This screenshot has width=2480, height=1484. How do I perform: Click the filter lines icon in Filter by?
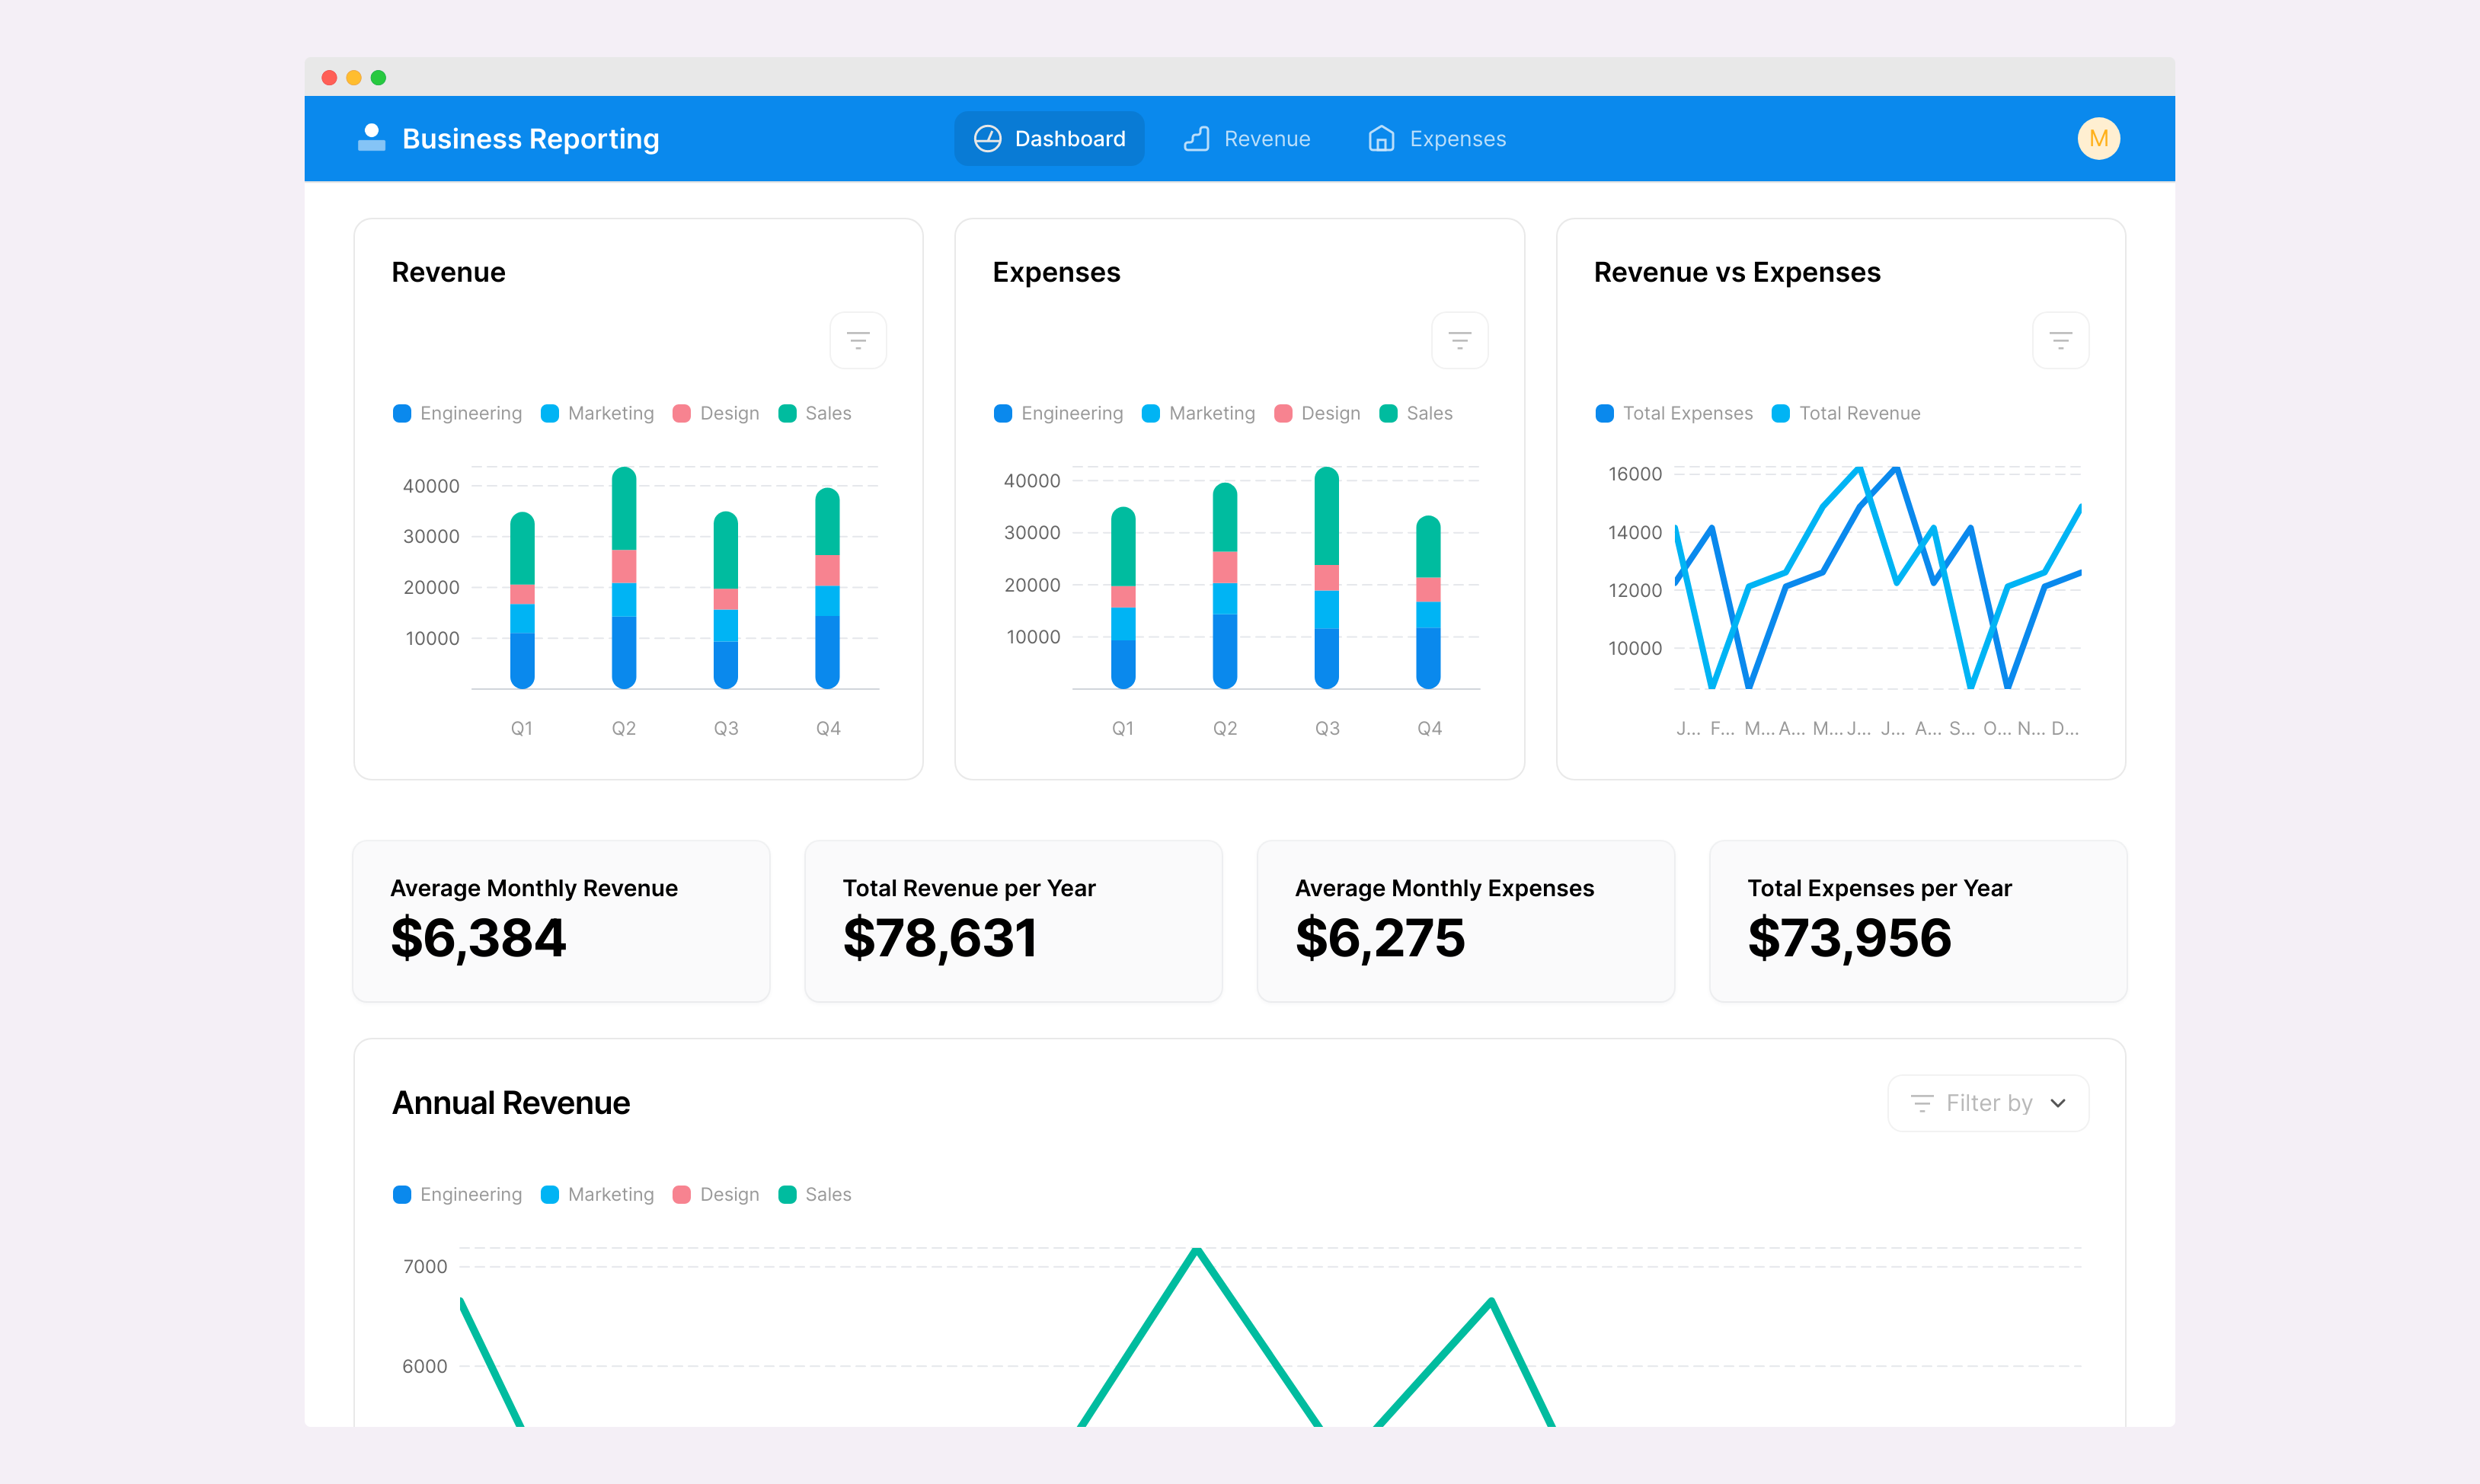[1922, 1103]
